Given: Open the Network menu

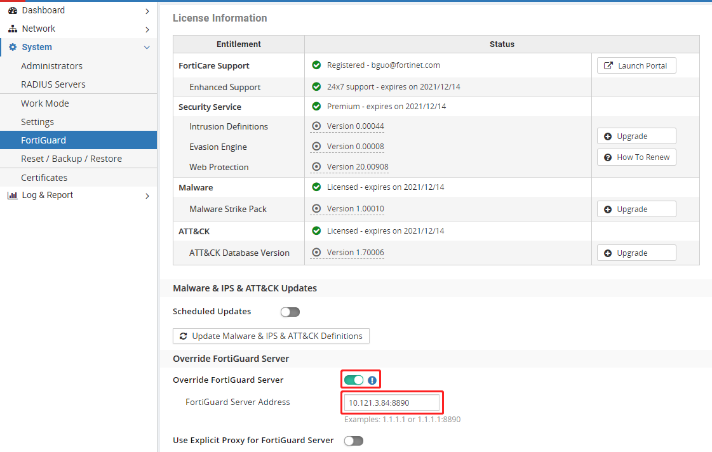Looking at the screenshot, I should click(x=79, y=29).
